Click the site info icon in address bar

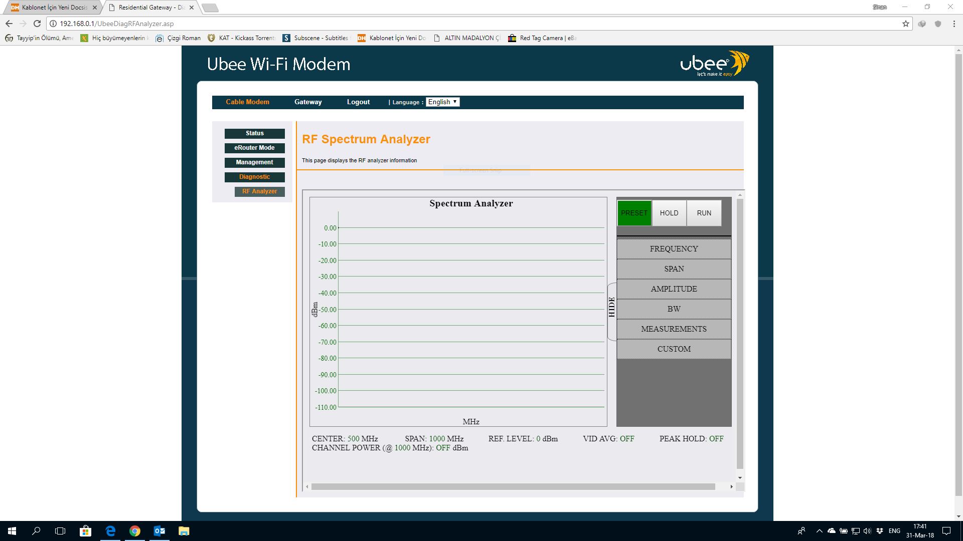click(x=53, y=24)
